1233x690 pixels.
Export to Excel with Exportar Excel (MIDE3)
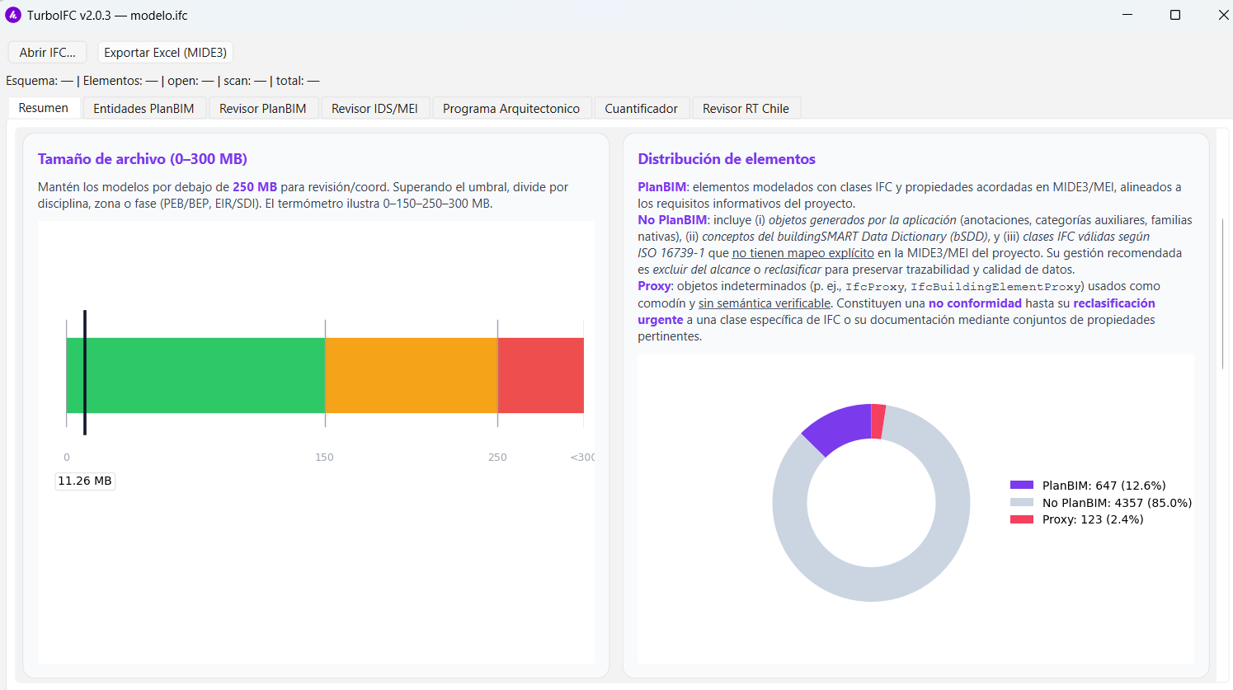coord(165,52)
